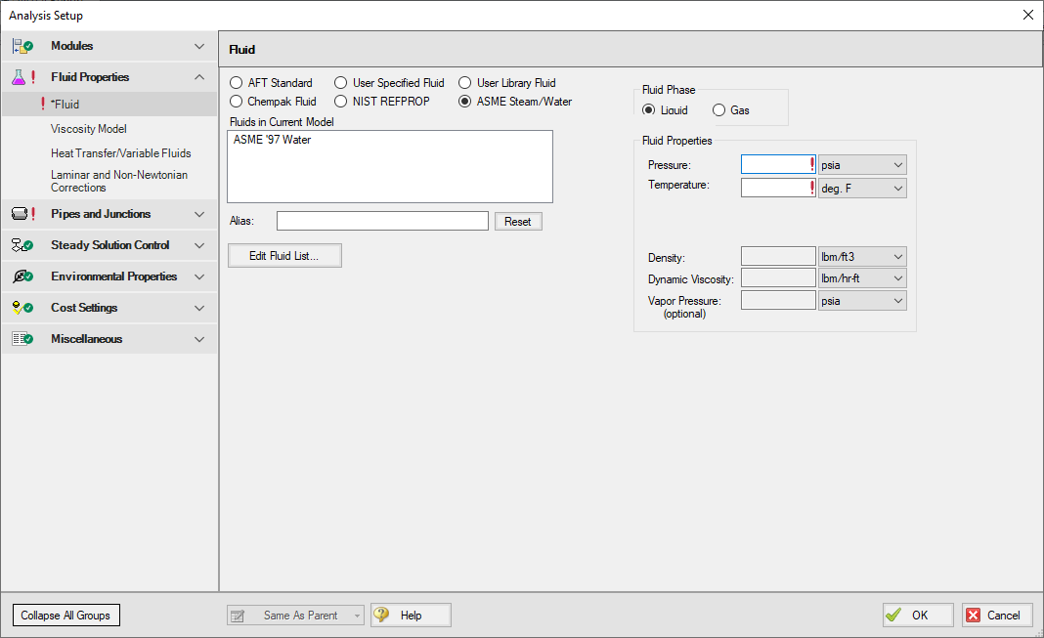Open the Pressure units dropdown
This screenshot has width=1044, height=638.
coord(862,165)
